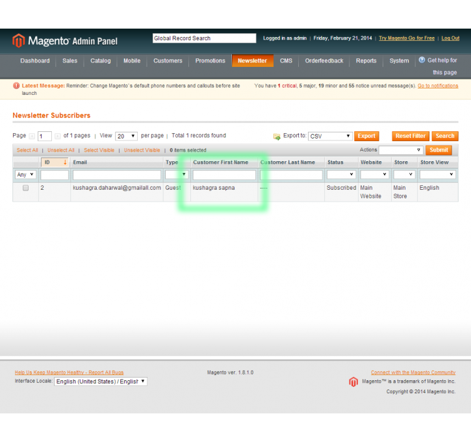471x442 pixels.
Task: Open the Customers menu
Action: pyautogui.click(x=168, y=60)
